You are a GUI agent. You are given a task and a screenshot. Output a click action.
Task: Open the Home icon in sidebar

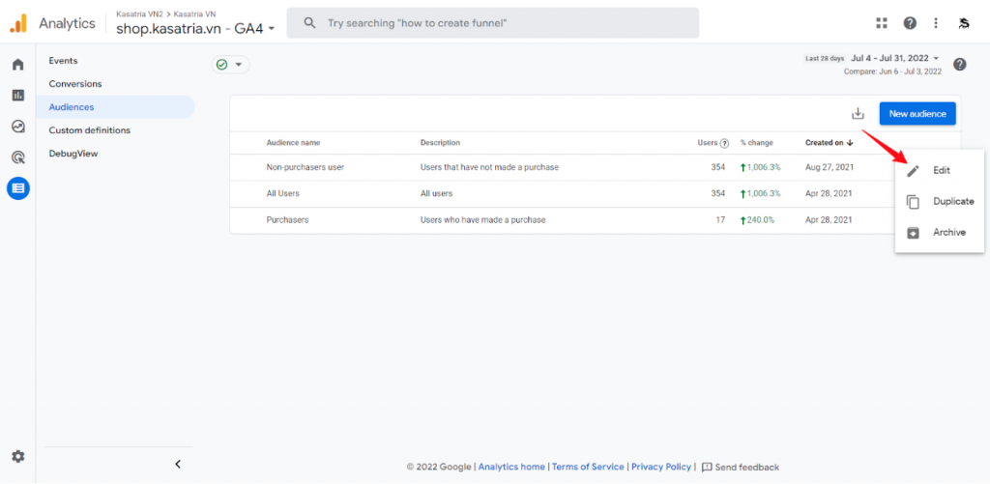point(18,65)
